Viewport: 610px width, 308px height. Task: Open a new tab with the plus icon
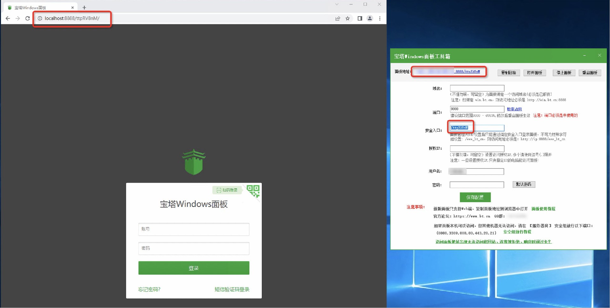[x=84, y=7]
